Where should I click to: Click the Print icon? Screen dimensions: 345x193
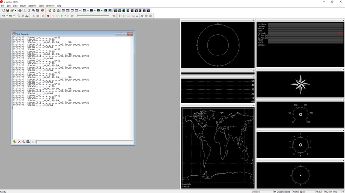[x=20, y=10]
